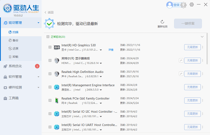Screen dimensions: 210x135
Task: Click the 返回 back link
Action: click(50, 12)
